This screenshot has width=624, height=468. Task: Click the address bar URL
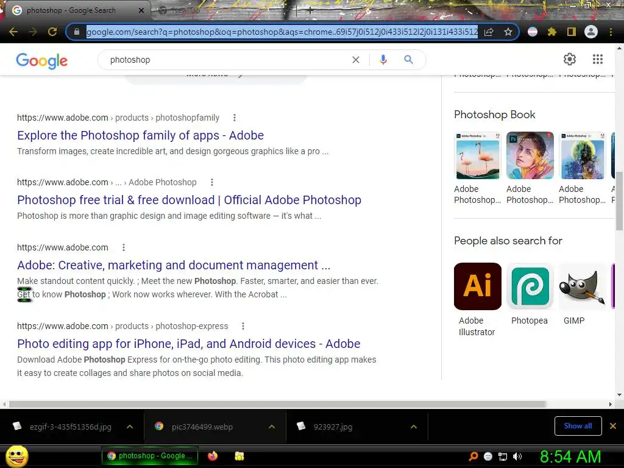(282, 32)
